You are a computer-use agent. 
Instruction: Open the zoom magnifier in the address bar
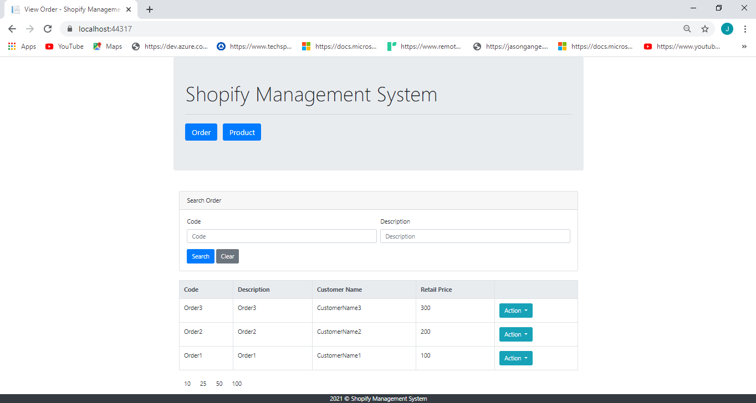(x=687, y=29)
